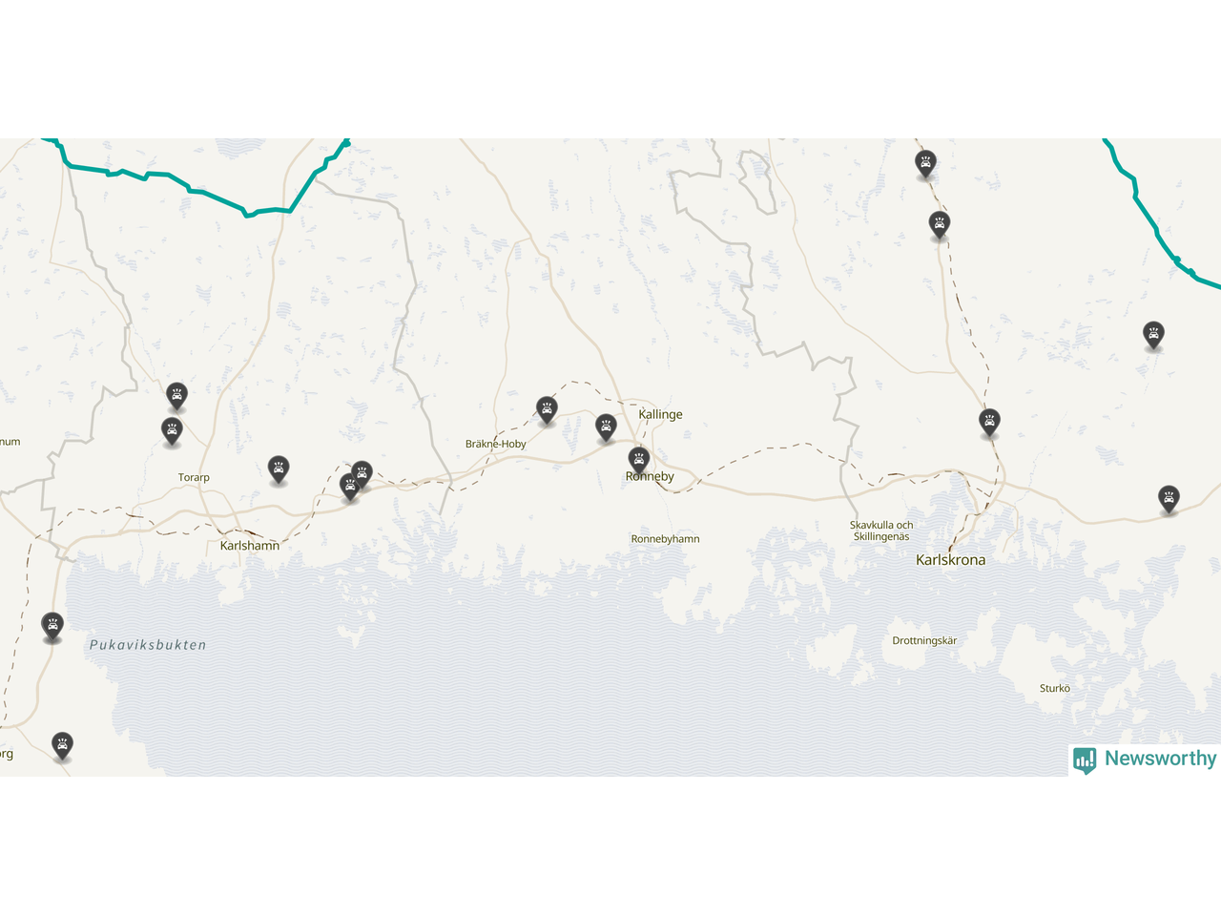Click the Kallinge place label
Screen dimensions: 1221x916
[660, 414]
